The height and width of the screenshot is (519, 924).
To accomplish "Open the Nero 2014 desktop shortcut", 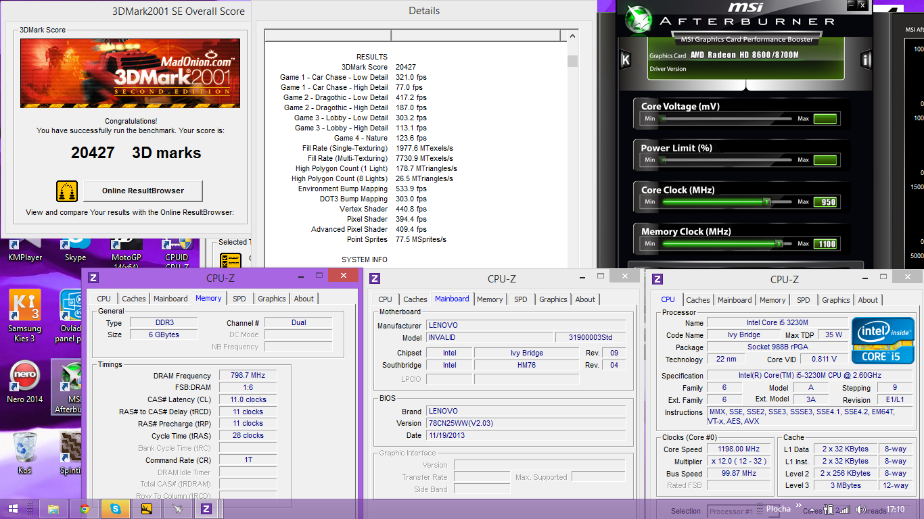I will click(24, 382).
